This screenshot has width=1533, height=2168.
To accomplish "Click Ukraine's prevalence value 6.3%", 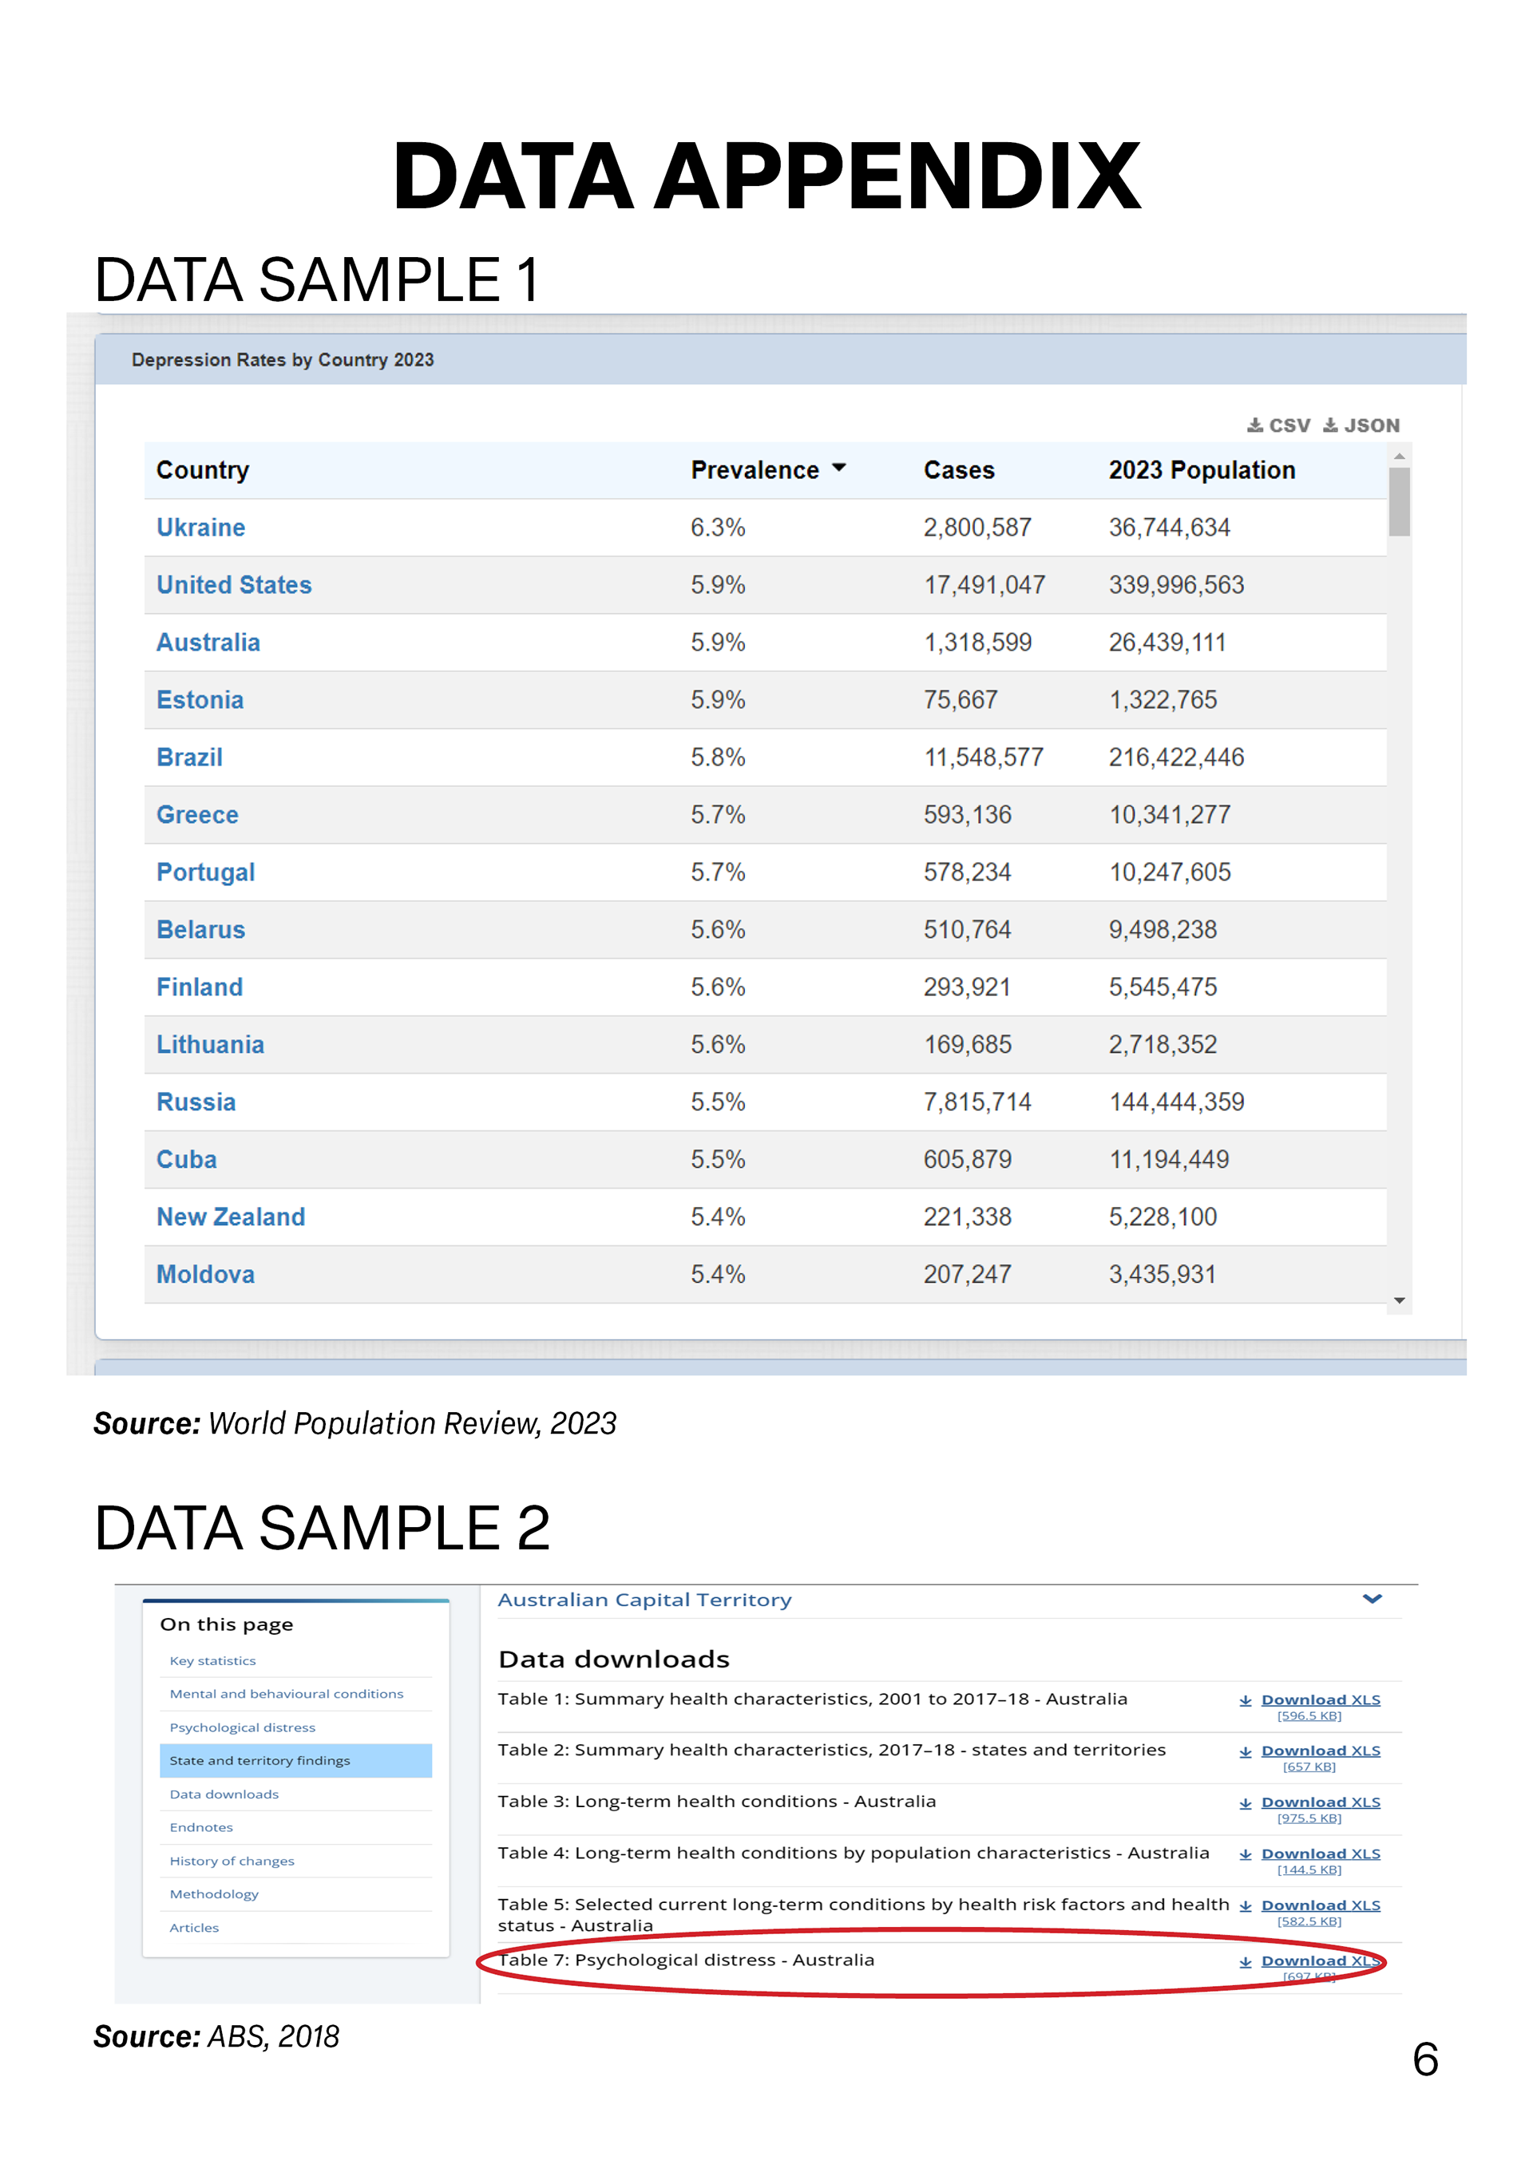I will pos(718,528).
